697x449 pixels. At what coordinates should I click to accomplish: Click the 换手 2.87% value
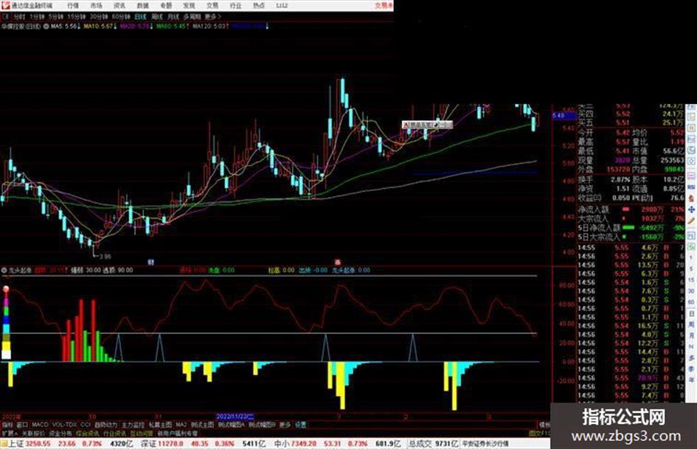coord(620,180)
